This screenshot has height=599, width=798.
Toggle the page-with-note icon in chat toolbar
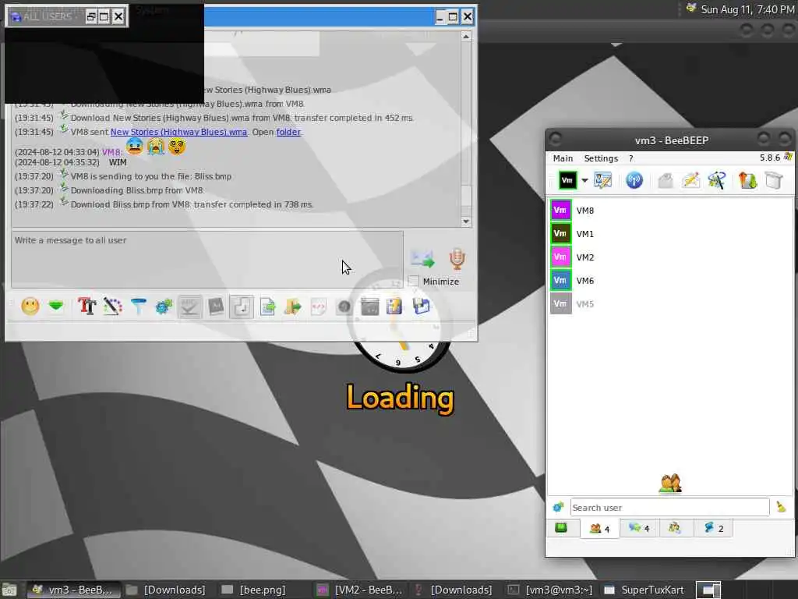click(x=242, y=307)
